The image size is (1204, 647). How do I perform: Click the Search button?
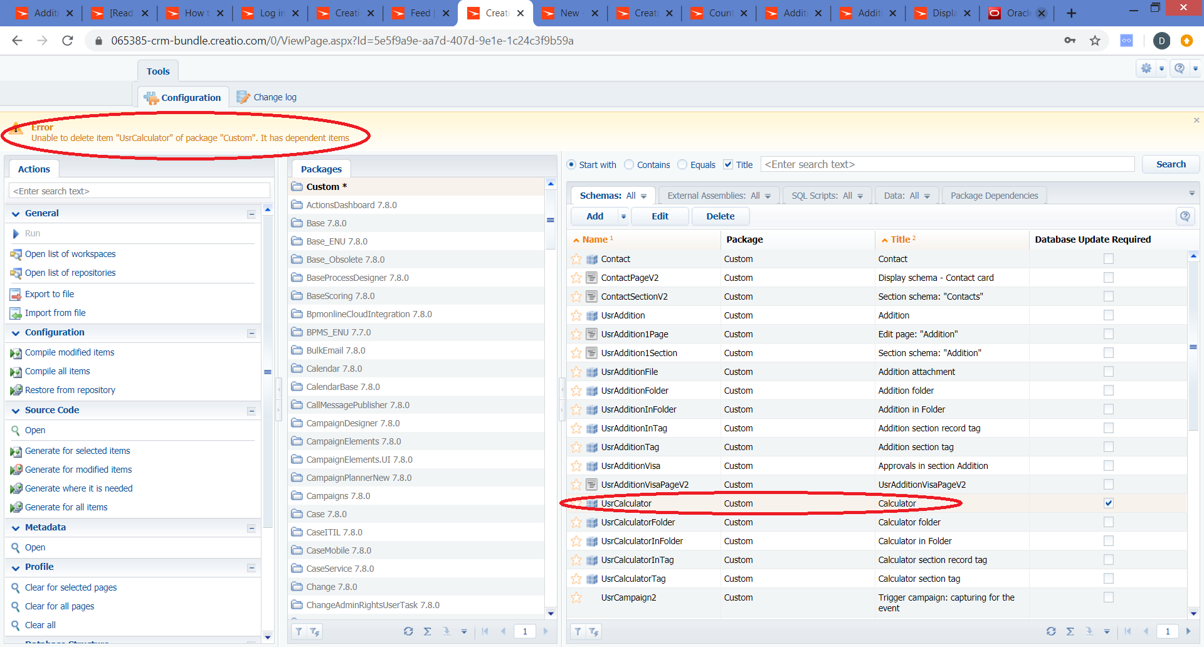coord(1171,164)
